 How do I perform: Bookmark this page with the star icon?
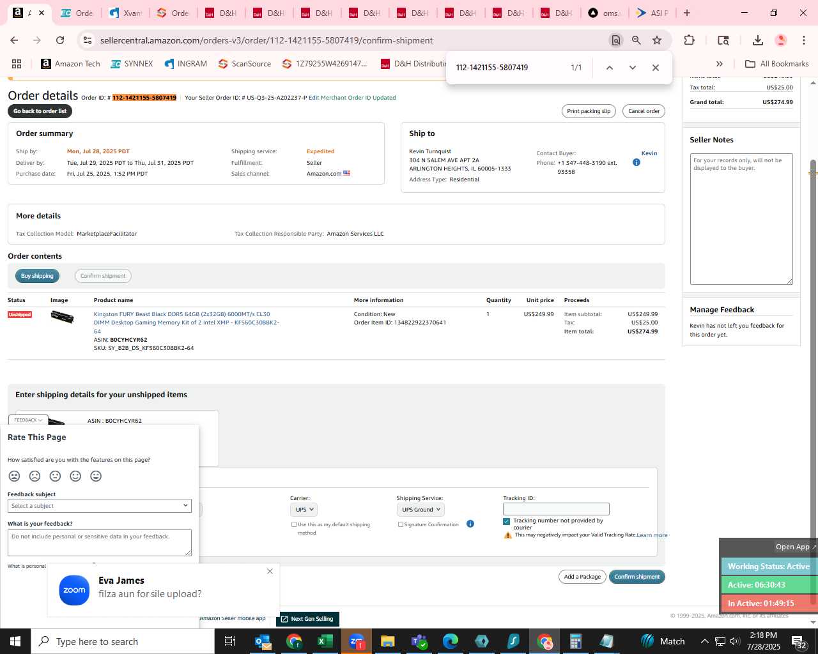657,40
